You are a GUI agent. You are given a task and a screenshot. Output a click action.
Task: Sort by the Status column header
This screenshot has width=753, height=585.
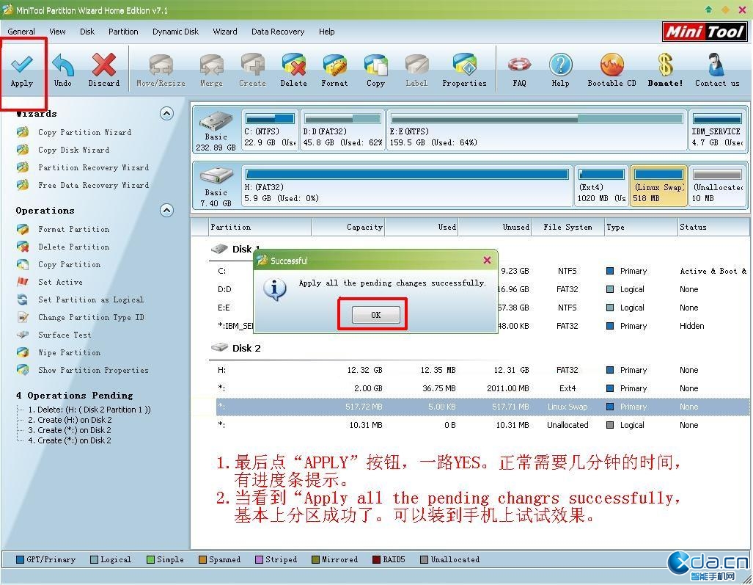tap(713, 227)
